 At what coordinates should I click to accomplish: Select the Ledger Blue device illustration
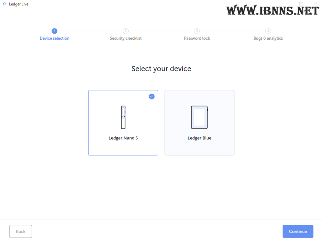coord(199,117)
